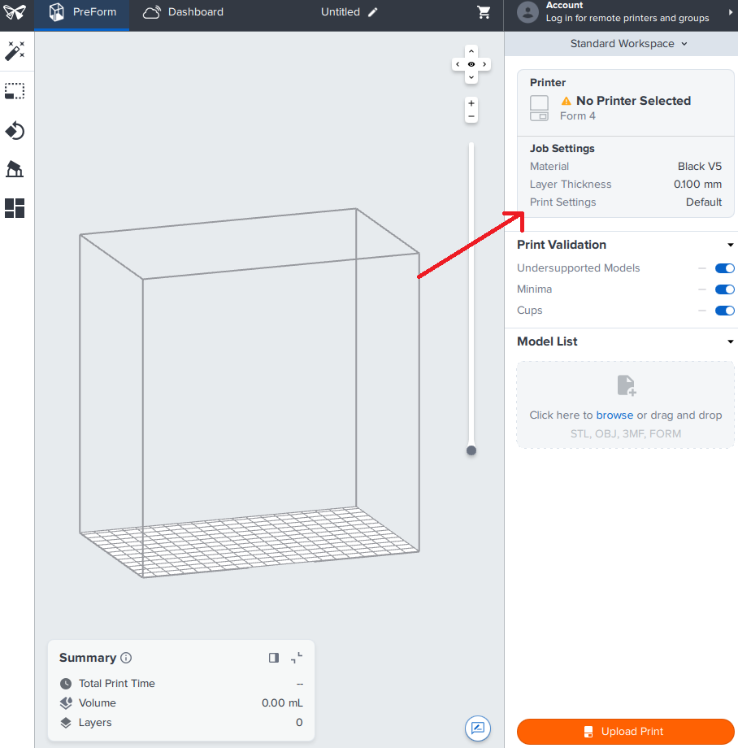Open the Supports tool in sidebar

point(15,169)
